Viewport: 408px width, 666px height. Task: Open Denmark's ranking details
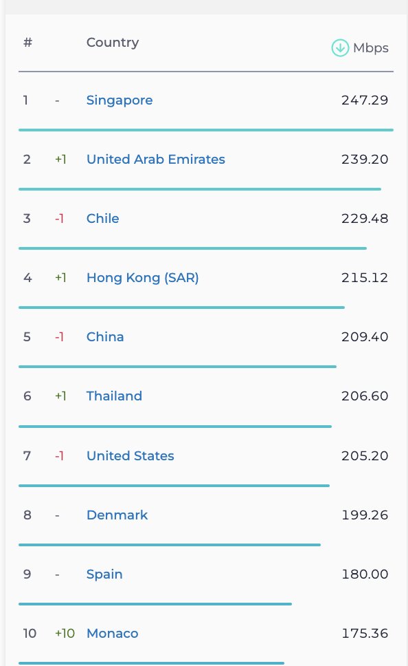click(x=117, y=515)
